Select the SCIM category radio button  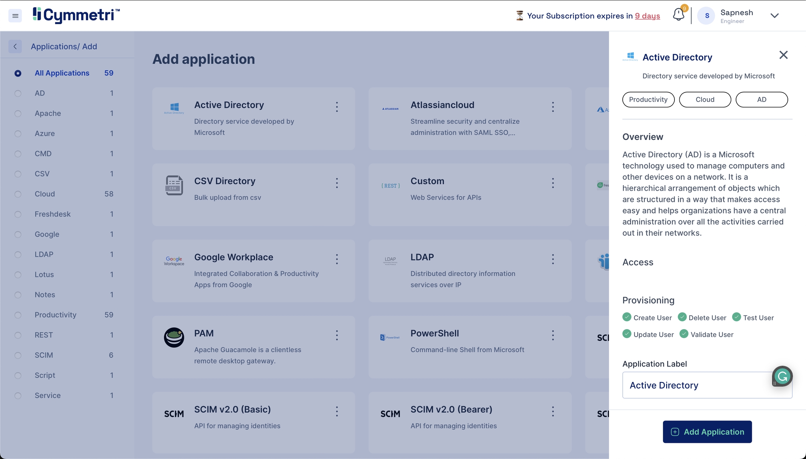click(x=18, y=355)
